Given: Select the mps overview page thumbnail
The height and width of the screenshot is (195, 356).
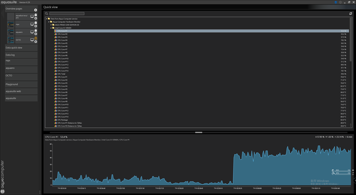Looking at the screenshot, I should point(11,24).
